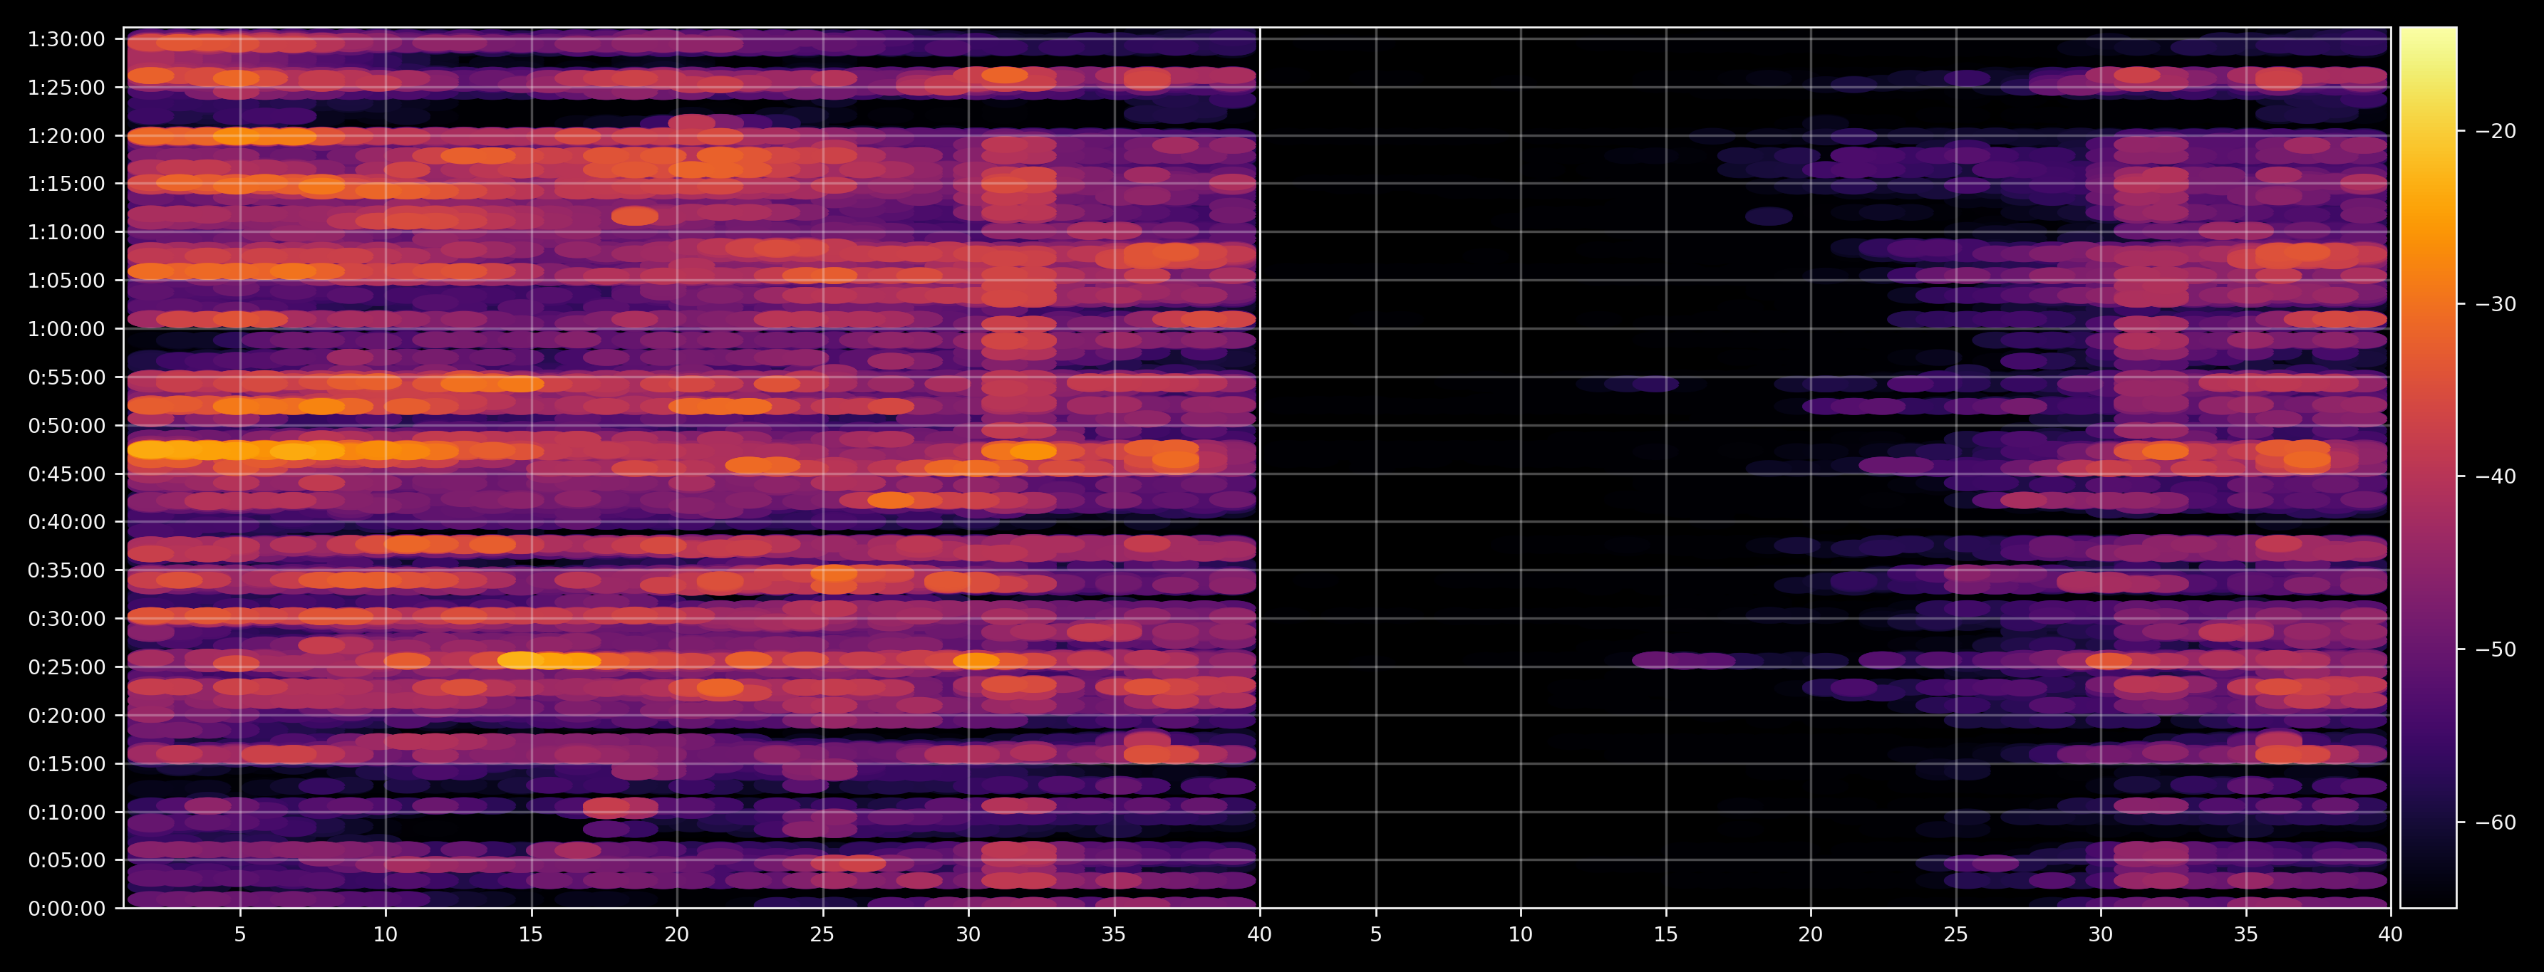Viewport: 2544px width, 972px height.
Task: Click the 0:55:00 y-axis time label
Action: [x=66, y=378]
